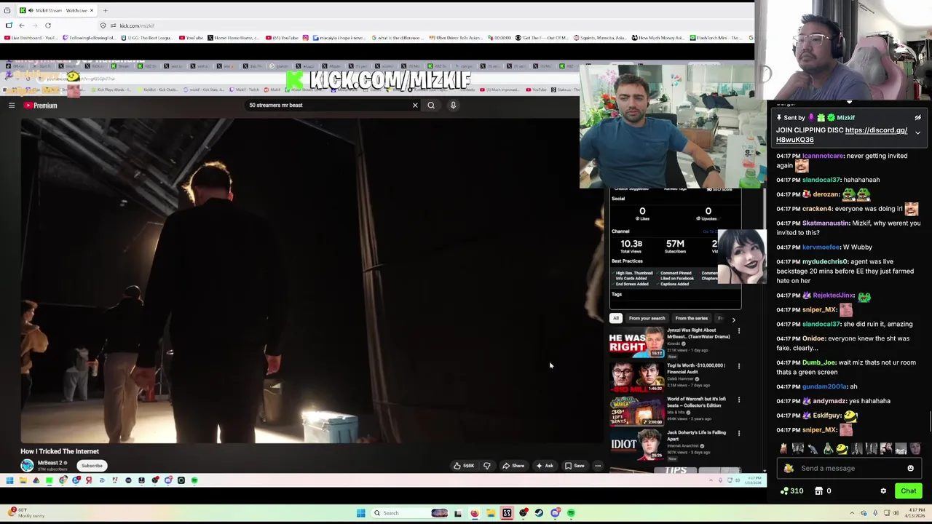Dislike the MrBeast video

487,466
